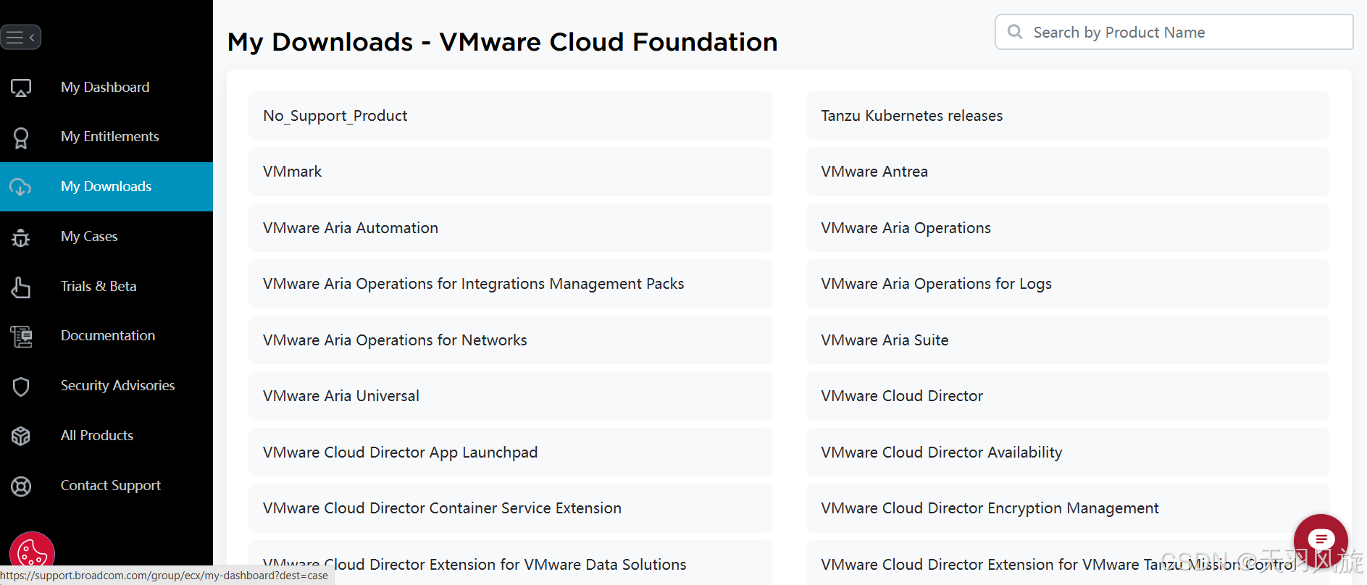Open VMware Aria Operations for Networks

(510, 340)
